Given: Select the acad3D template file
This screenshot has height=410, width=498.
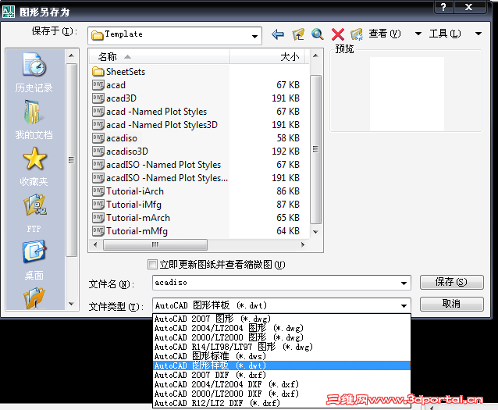Looking at the screenshot, I should [x=114, y=98].
